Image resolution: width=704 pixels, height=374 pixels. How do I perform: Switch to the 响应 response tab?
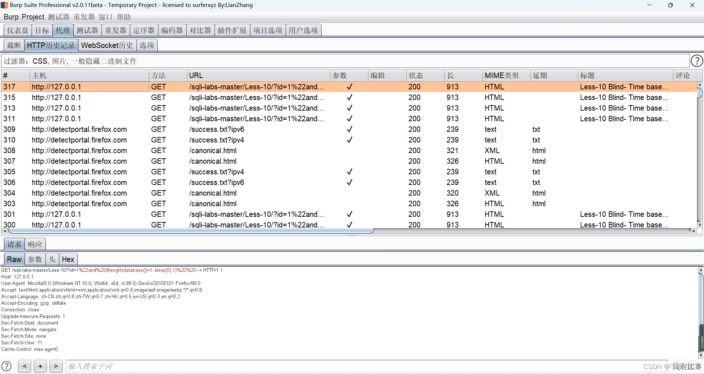pos(35,244)
